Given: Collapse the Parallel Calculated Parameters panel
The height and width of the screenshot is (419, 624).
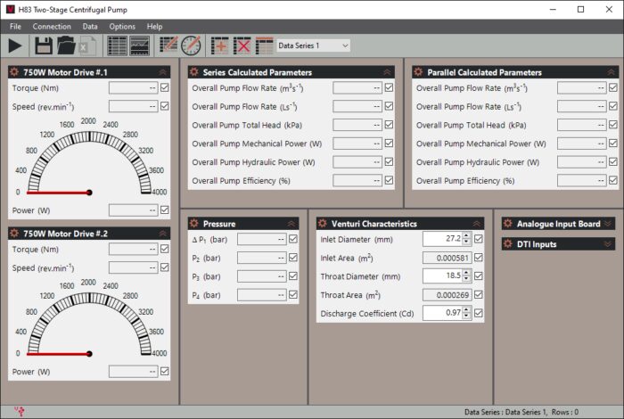Looking at the screenshot, I should click(611, 72).
